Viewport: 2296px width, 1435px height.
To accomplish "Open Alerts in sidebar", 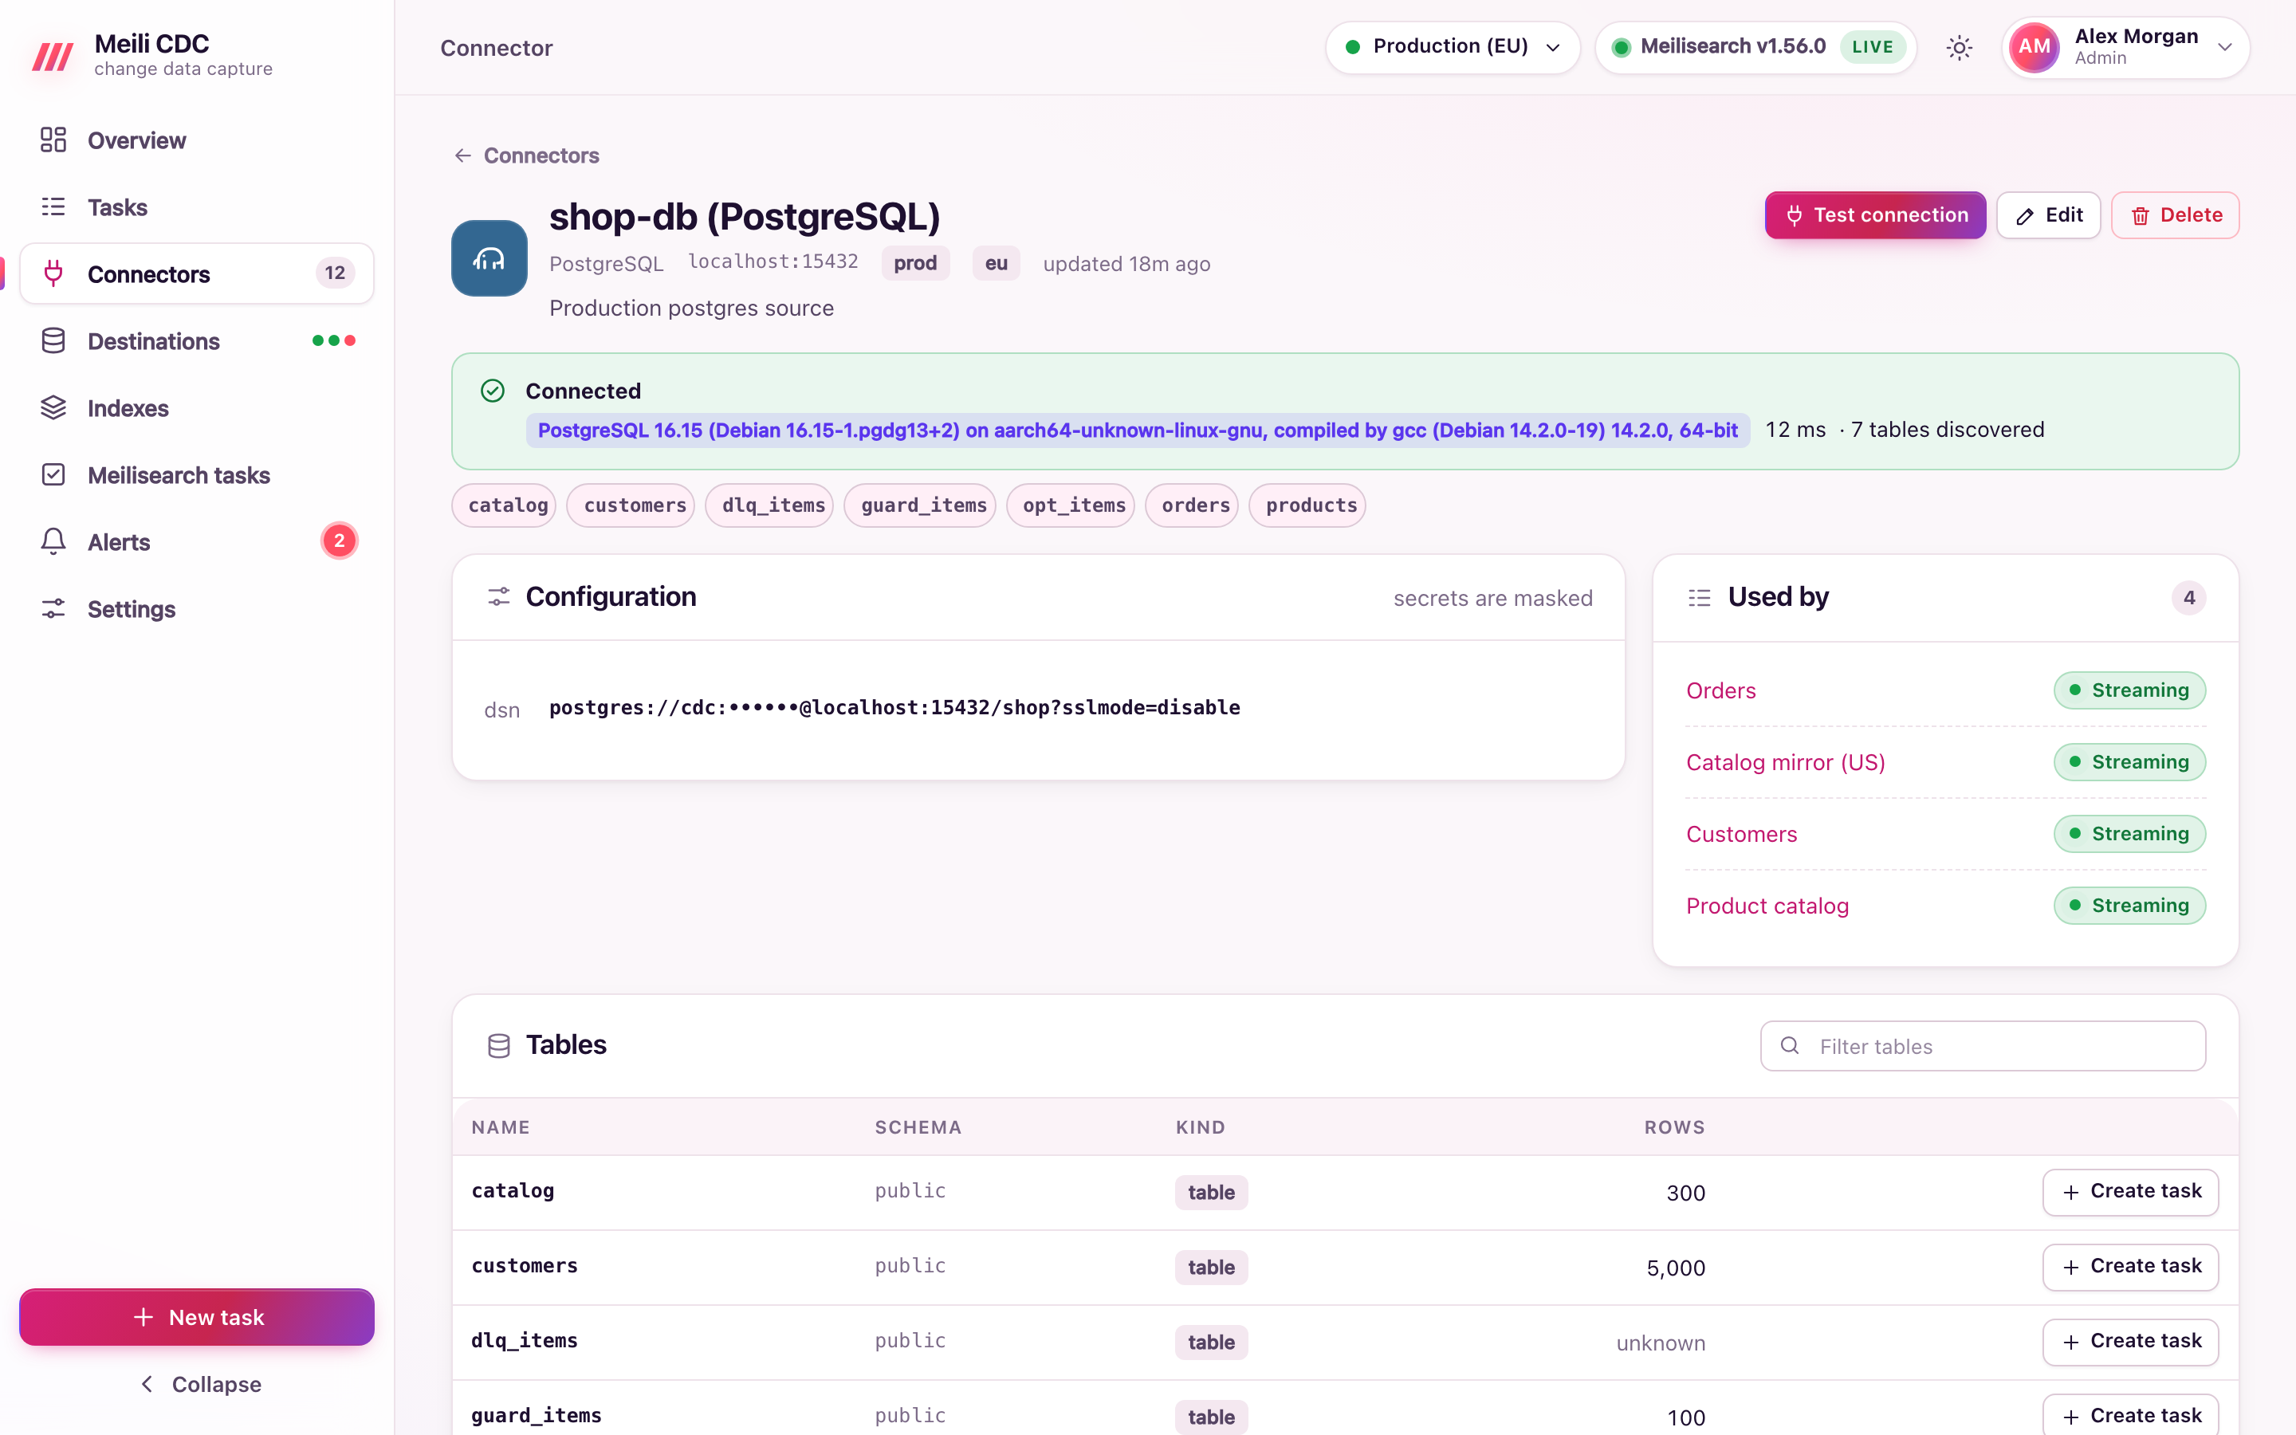I will point(198,542).
